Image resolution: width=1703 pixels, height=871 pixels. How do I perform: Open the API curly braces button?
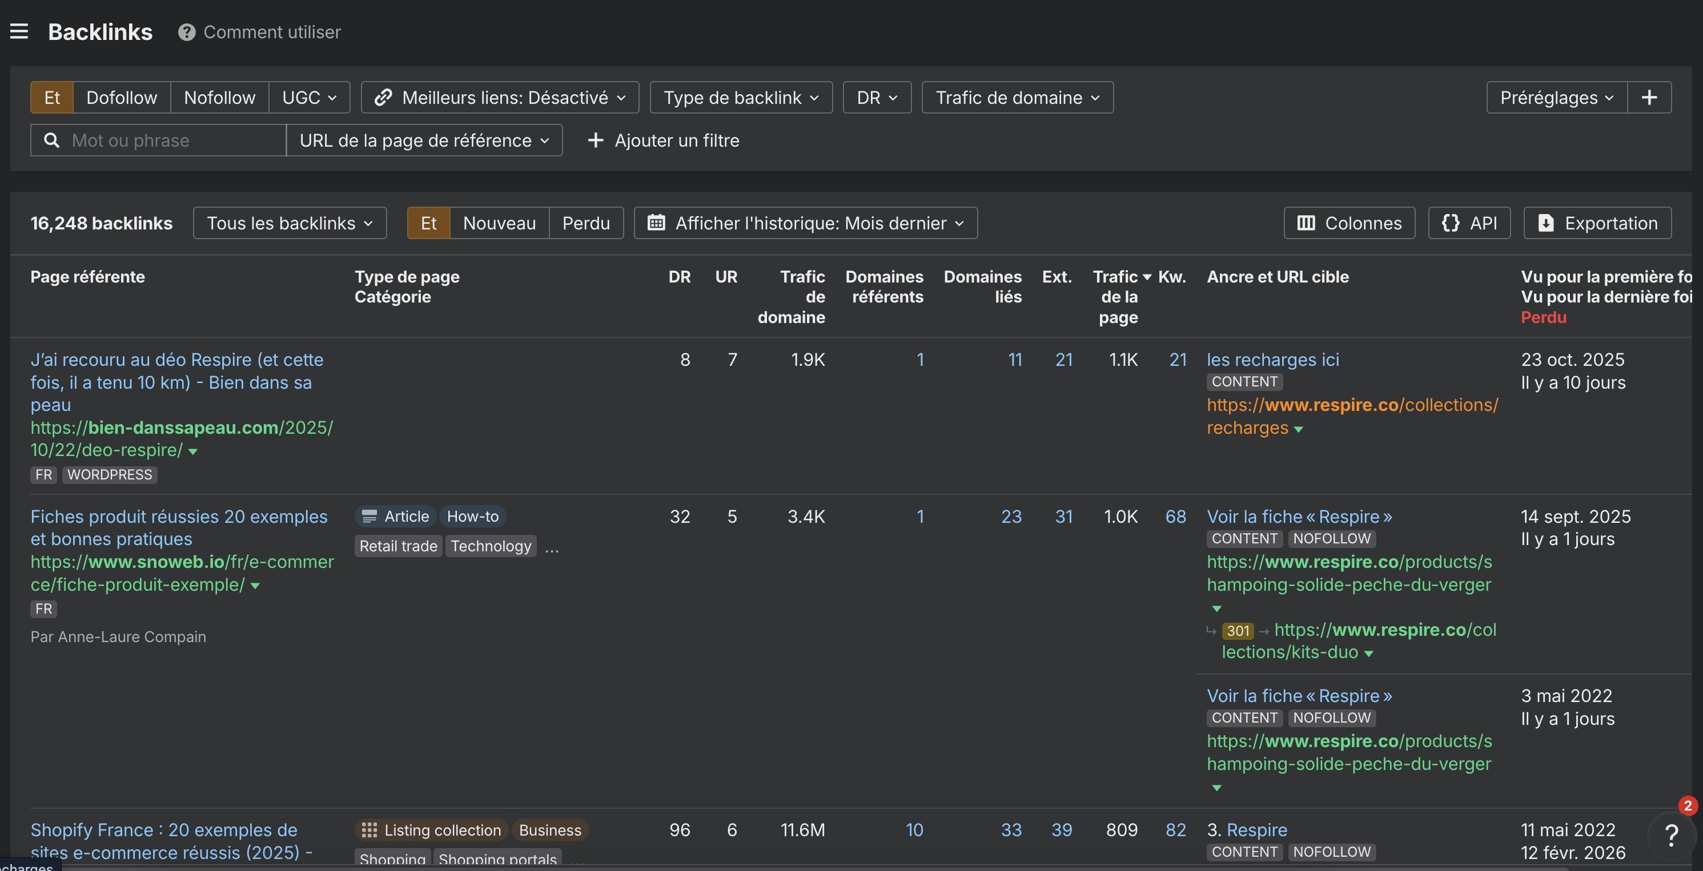(x=1469, y=223)
